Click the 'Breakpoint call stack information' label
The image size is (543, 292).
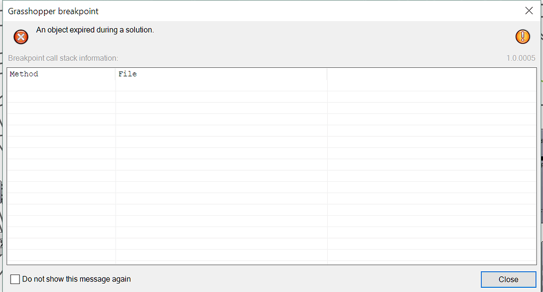tap(63, 58)
